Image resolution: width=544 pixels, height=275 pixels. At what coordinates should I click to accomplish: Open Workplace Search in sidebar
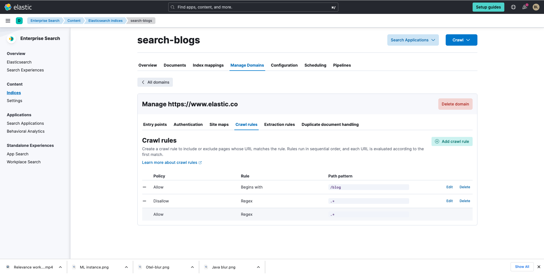[x=24, y=162]
